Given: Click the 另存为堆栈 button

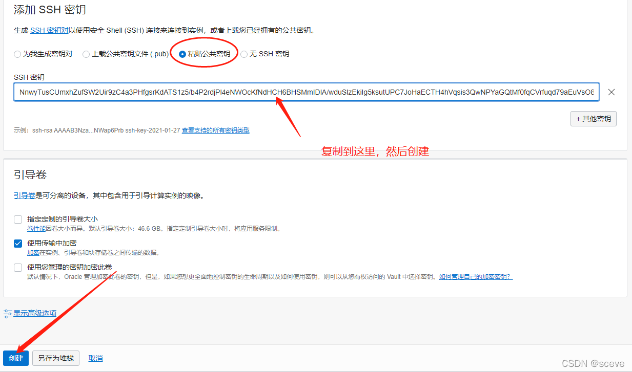Looking at the screenshot, I should (56, 358).
